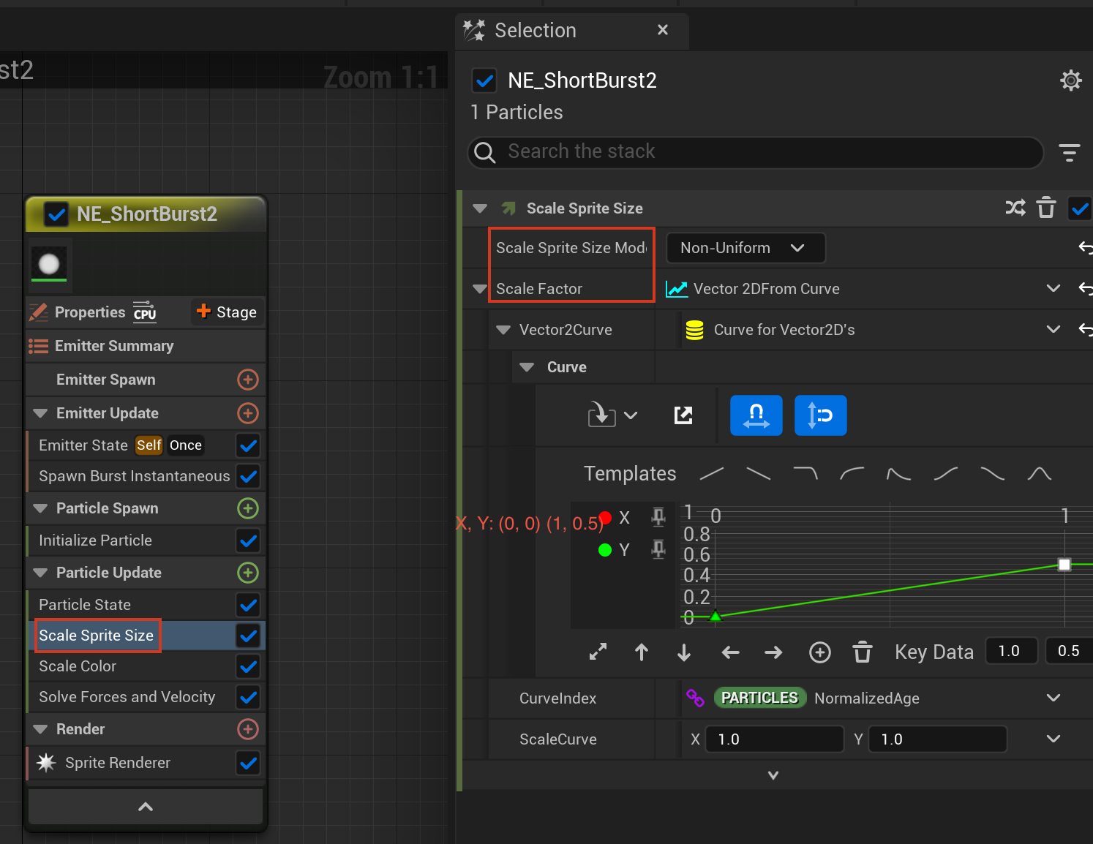The width and height of the screenshot is (1093, 844).
Task: Collapse the Vector2Curve group
Action: click(x=503, y=330)
